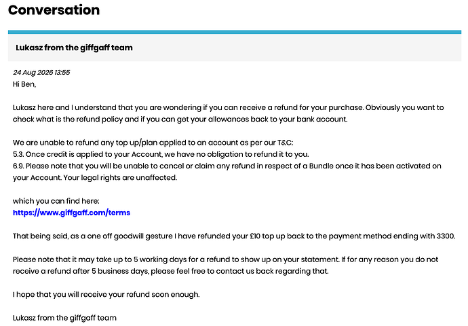This screenshot has width=468, height=326.
Task: Click the clause 6.9 Bundle text line
Action: (x=227, y=166)
